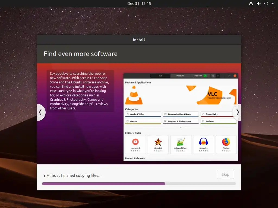The image size is (278, 208).
Task: Click the icon next to Graphics & Photography
Action: coord(165,121)
